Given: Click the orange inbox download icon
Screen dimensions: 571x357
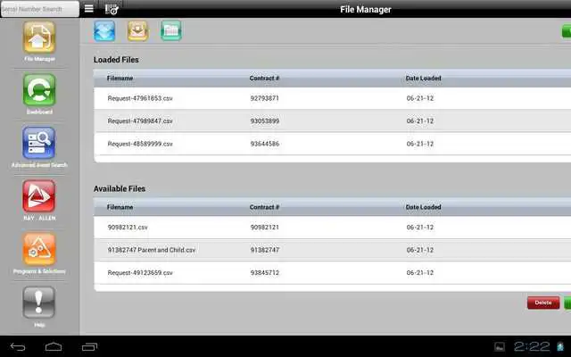Looking at the screenshot, I should pos(138,31).
